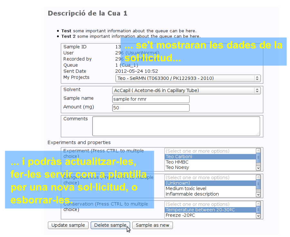Select Teo Noesy experiment option
Image resolution: width=290 pixels, height=237 pixels.
point(210,167)
